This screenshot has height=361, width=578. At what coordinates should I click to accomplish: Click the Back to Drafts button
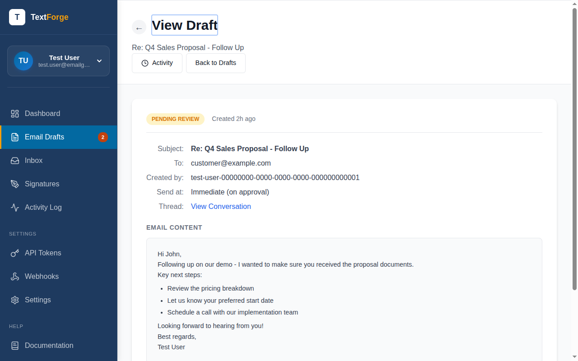[216, 63]
